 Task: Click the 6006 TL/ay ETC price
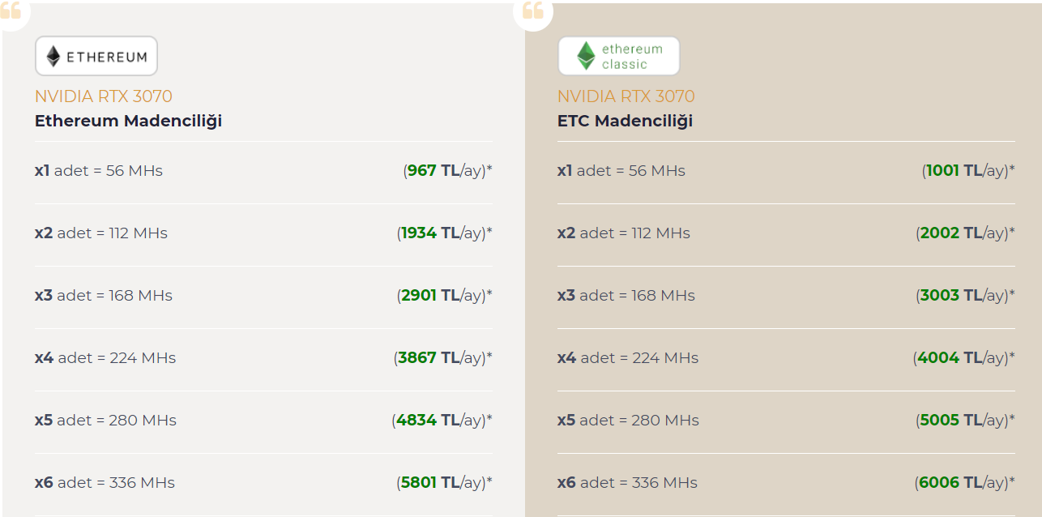965,483
